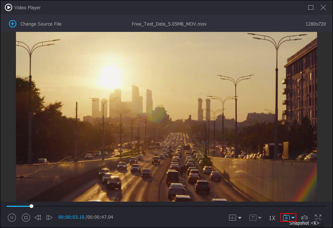
Task: Close the Video Player window
Action: (x=323, y=8)
